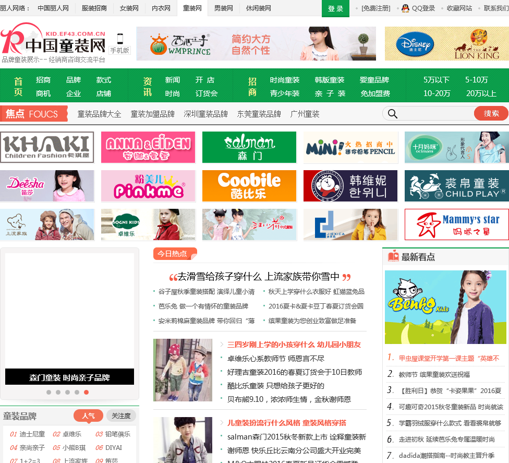This screenshot has width=509, height=463.
Task: Open the 广州童装 focus link
Action: 305,114
